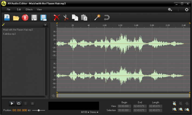Open the folder icon to load file
192x115 pixels.
(16, 18)
